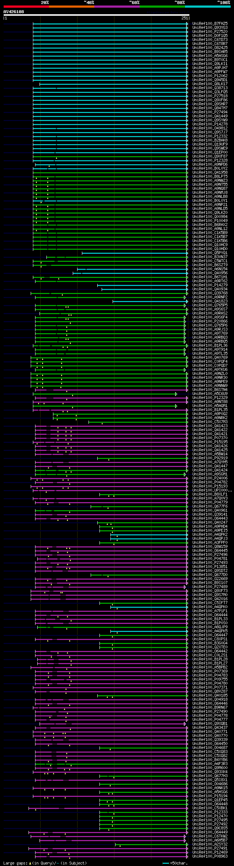
Task: Select hit label UniRef100_Q10HC9
Action: coord(210,245)
